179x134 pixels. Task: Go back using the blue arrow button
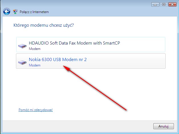(7, 11)
